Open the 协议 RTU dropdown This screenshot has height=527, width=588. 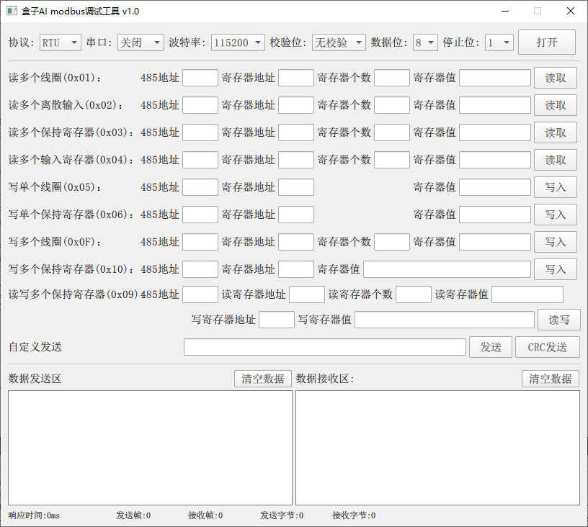(x=60, y=42)
